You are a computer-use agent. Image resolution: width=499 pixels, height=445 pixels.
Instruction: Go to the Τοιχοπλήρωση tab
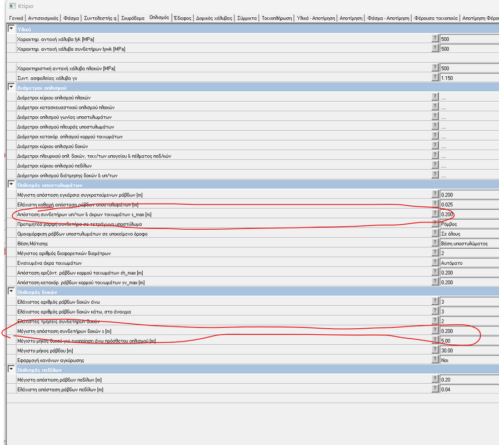click(277, 18)
